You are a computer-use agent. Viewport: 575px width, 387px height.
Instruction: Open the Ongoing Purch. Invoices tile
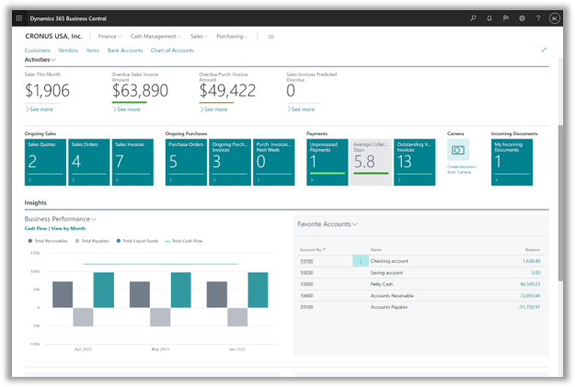230,162
